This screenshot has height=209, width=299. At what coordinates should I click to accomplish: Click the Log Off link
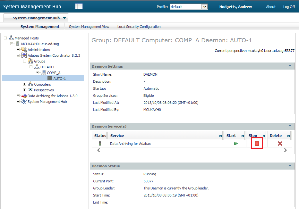[x=289, y=7]
